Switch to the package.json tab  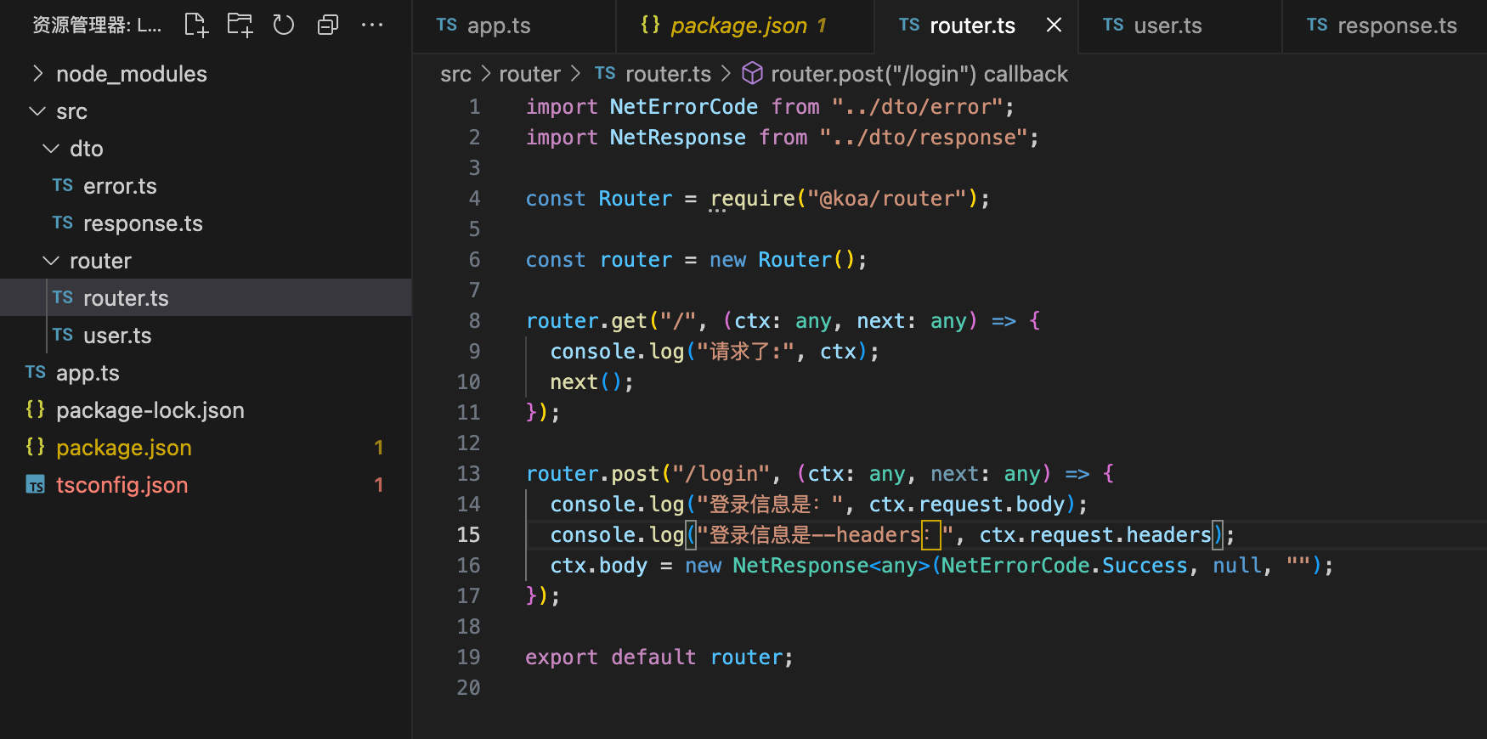pyautogui.click(x=738, y=25)
